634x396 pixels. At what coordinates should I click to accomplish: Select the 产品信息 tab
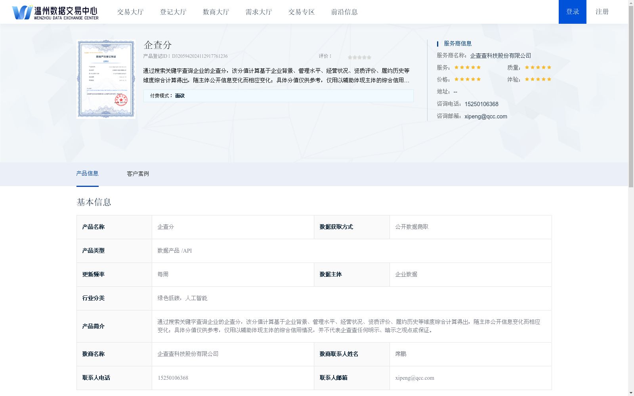click(88, 174)
